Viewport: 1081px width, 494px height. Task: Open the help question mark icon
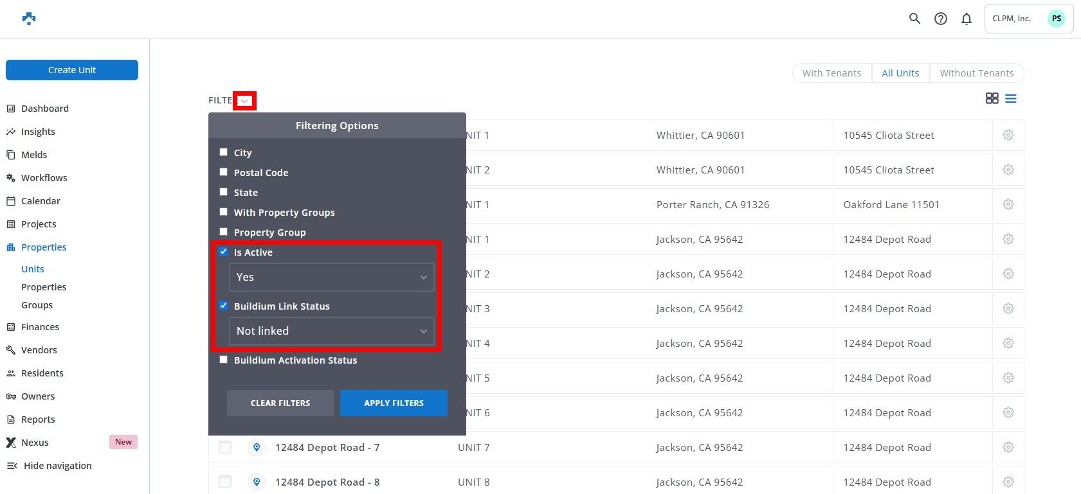(x=941, y=19)
